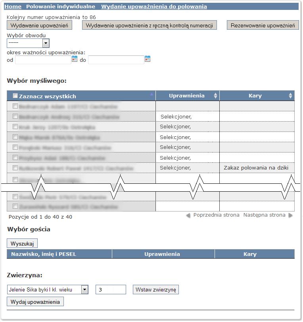This screenshot has height=322, width=303.
Task: Open the calendar picker for the 'od' date
Action: tap(75, 59)
